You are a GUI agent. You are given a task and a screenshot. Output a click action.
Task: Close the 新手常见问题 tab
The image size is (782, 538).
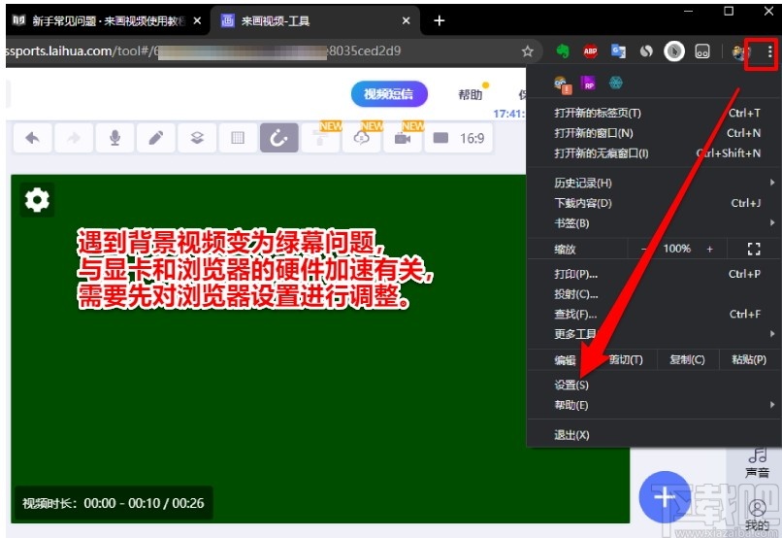(198, 21)
